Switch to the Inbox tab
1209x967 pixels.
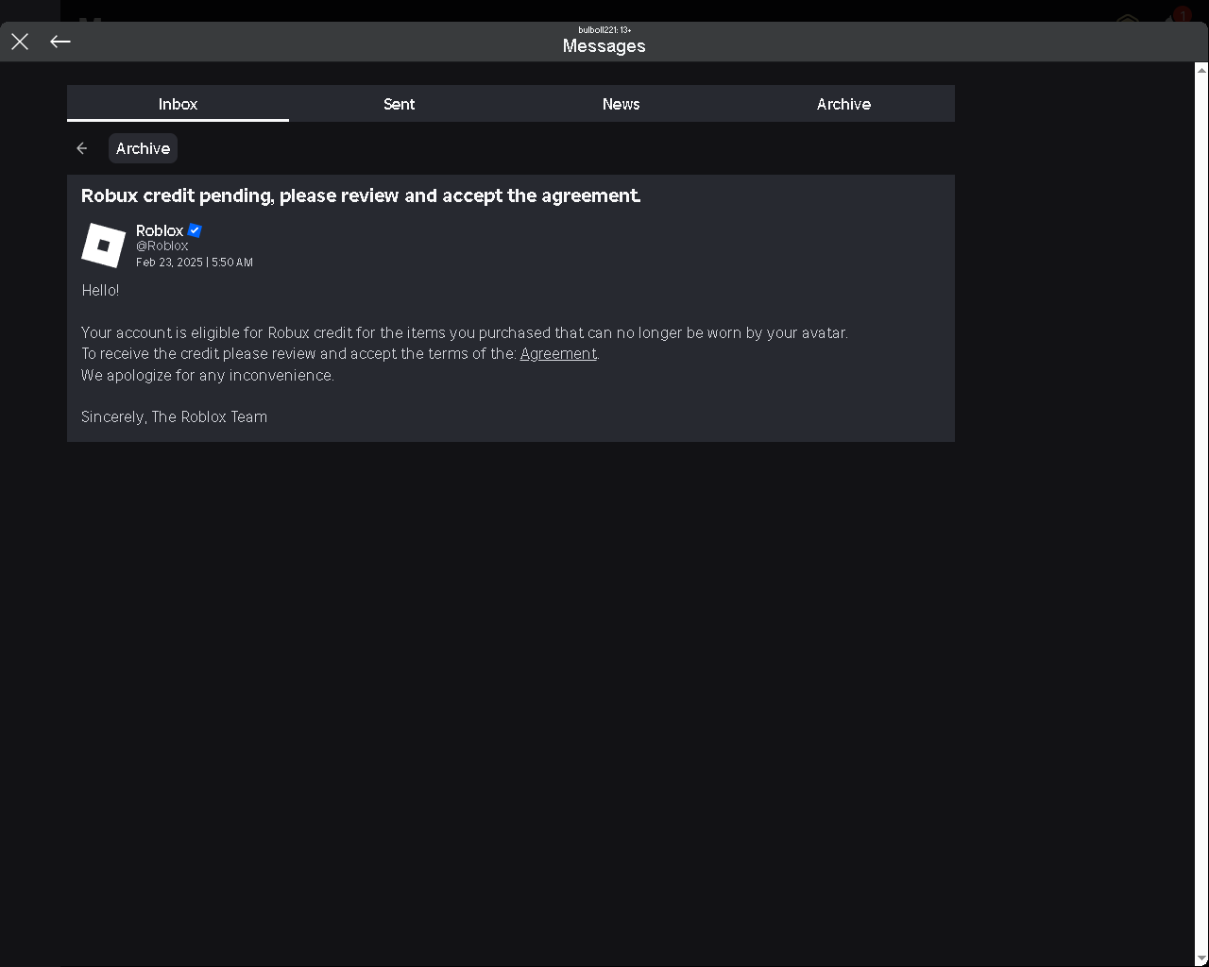[x=178, y=104]
